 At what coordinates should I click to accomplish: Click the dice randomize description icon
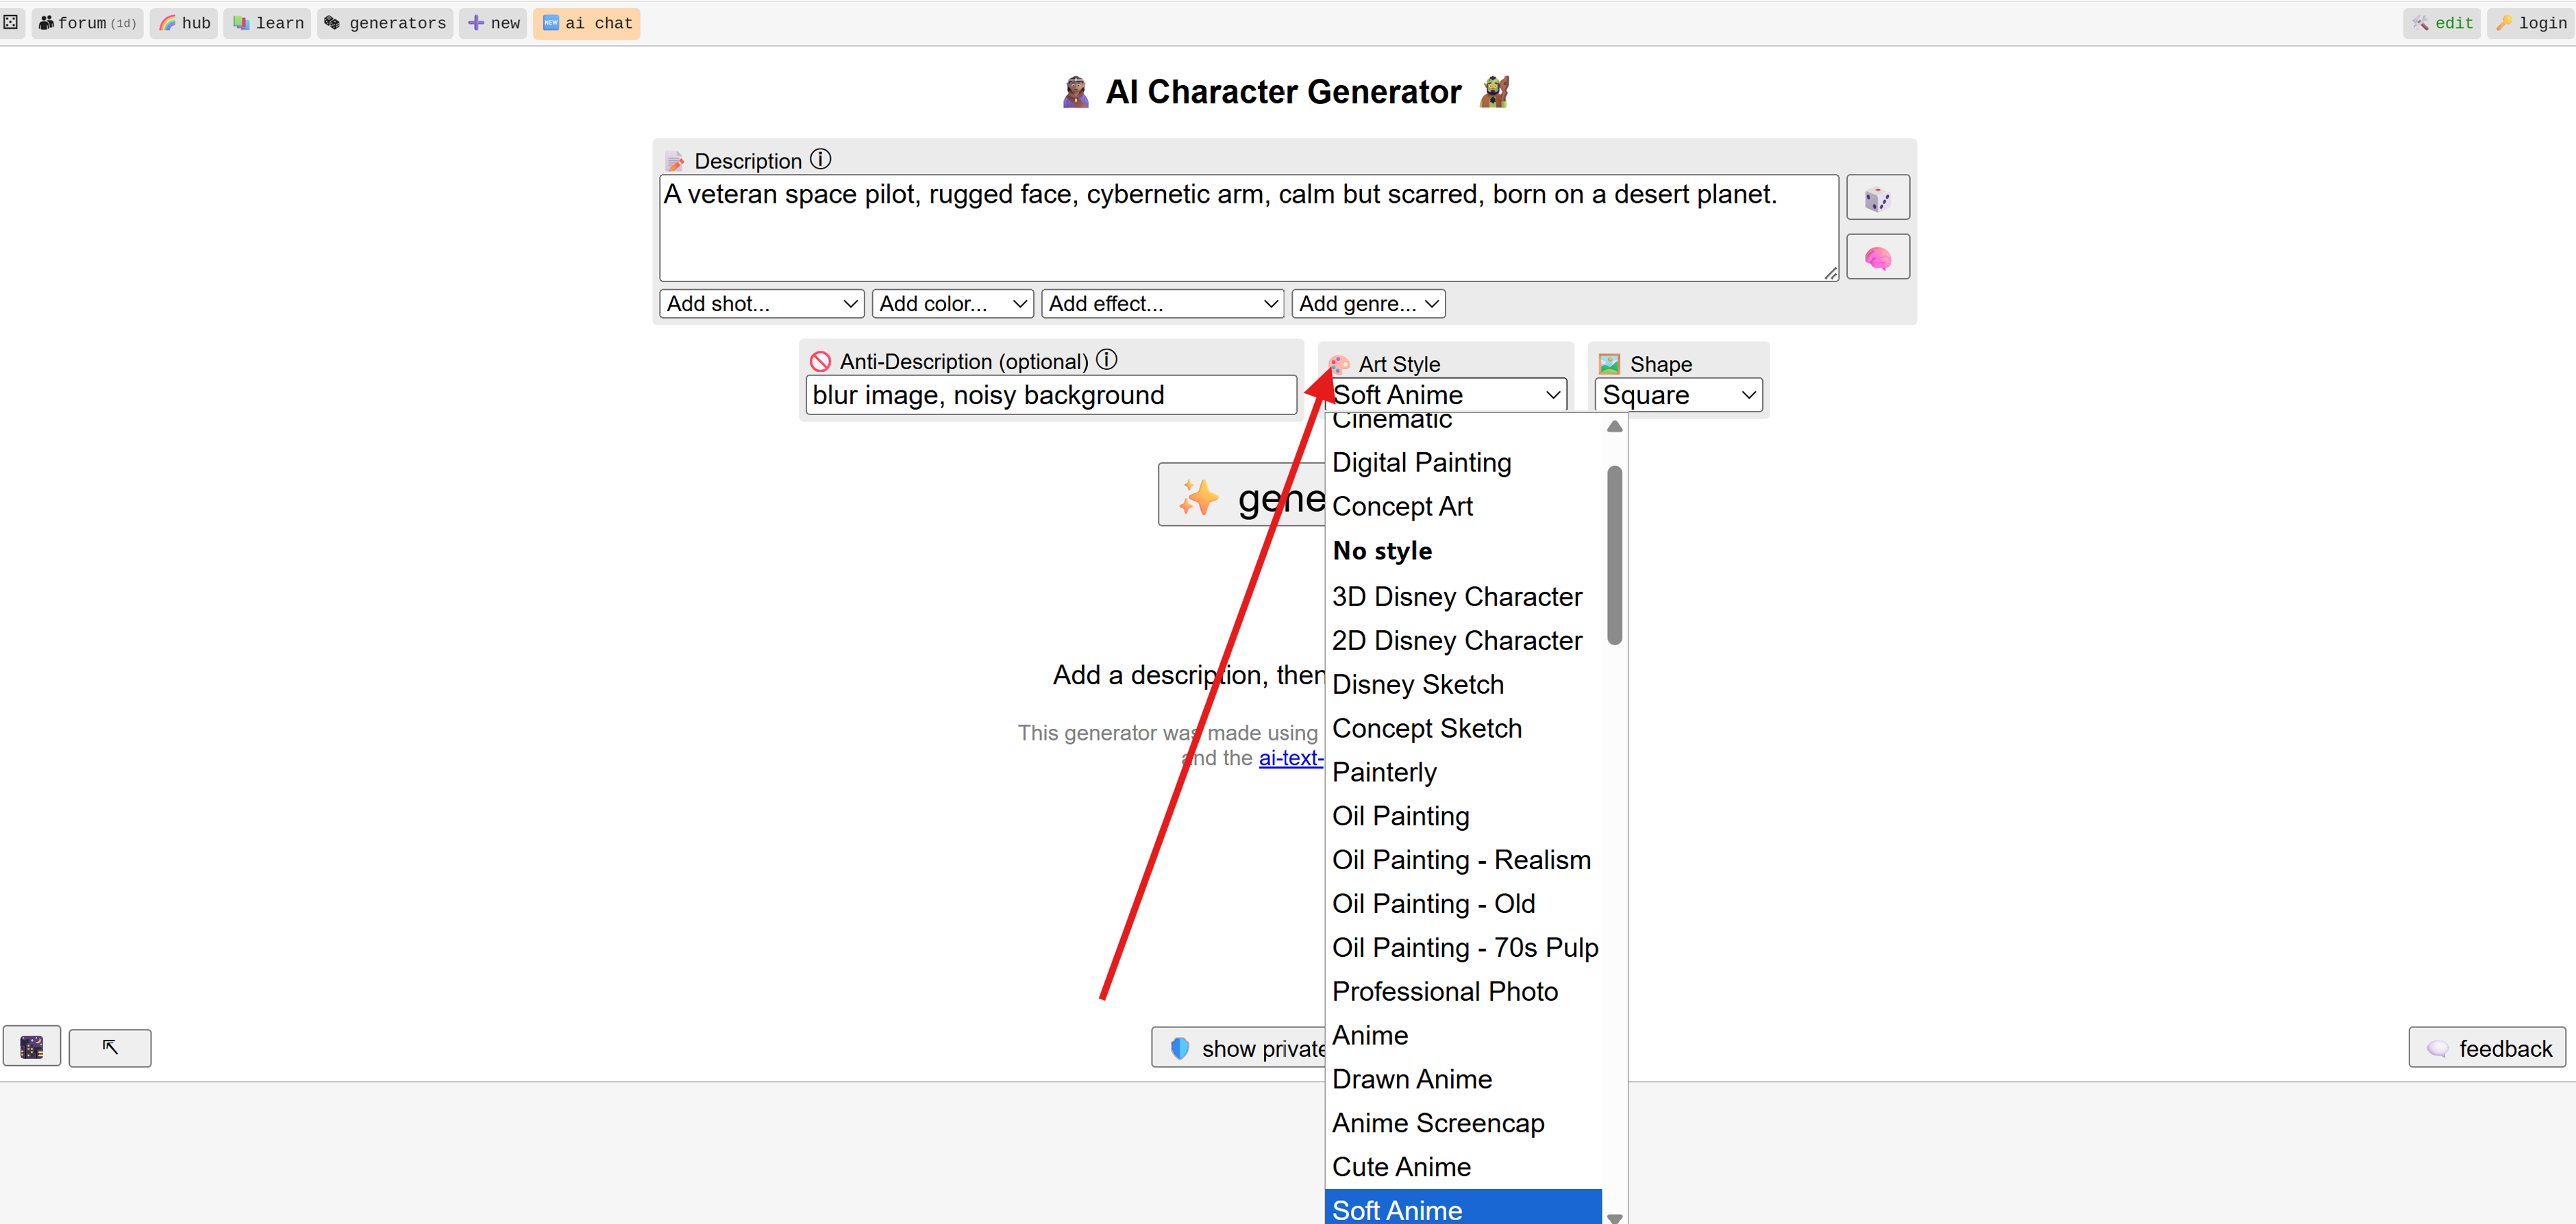(1877, 198)
